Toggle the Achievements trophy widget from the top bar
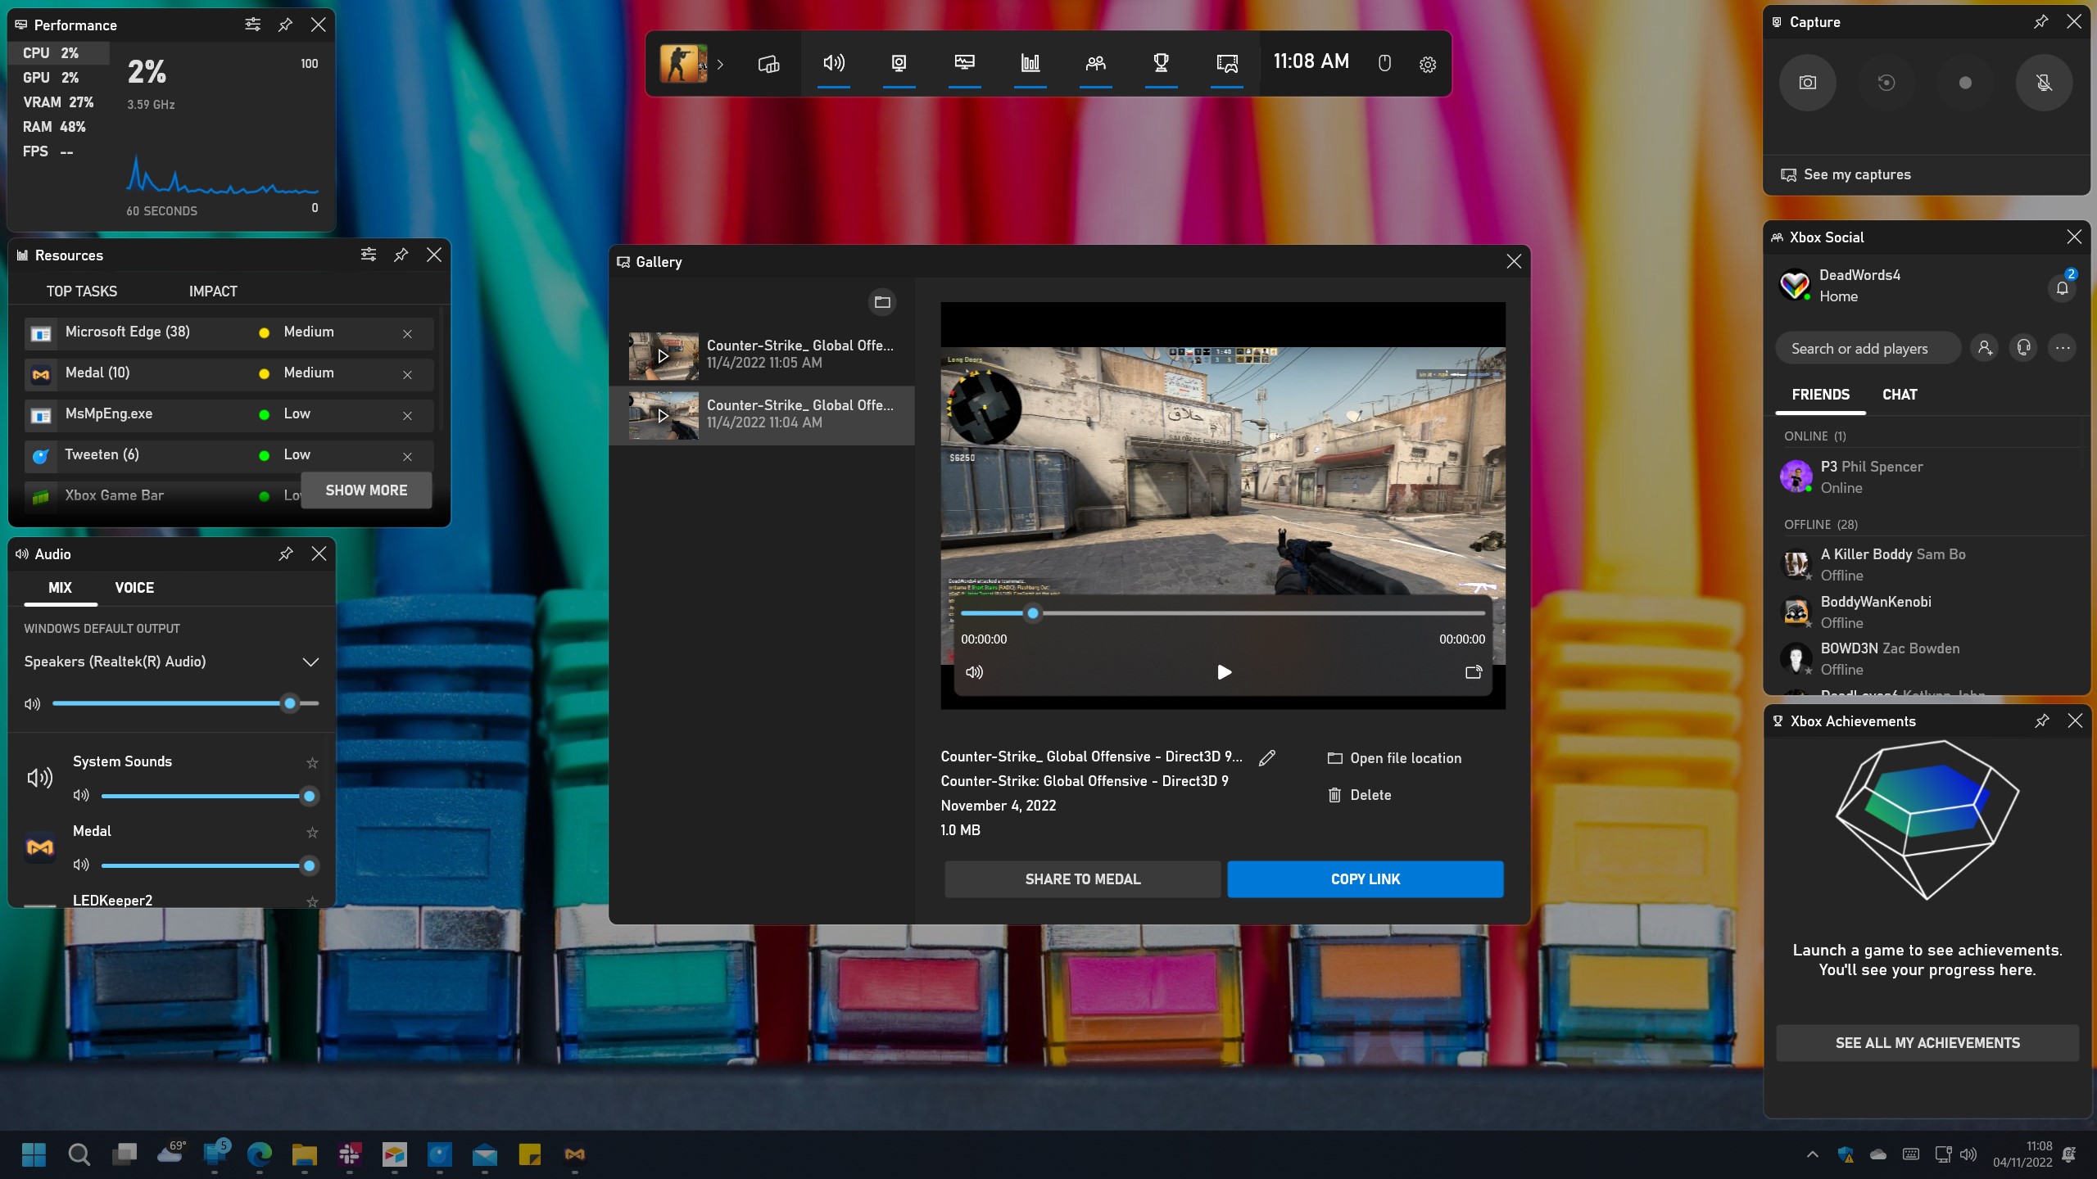Image resolution: width=2097 pixels, height=1179 pixels. point(1162,64)
